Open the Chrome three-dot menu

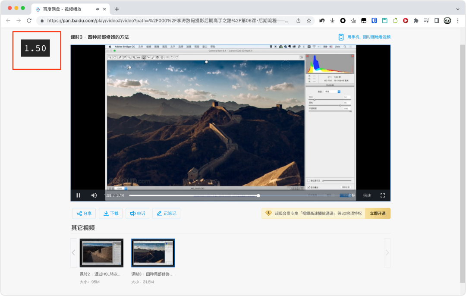(458, 21)
